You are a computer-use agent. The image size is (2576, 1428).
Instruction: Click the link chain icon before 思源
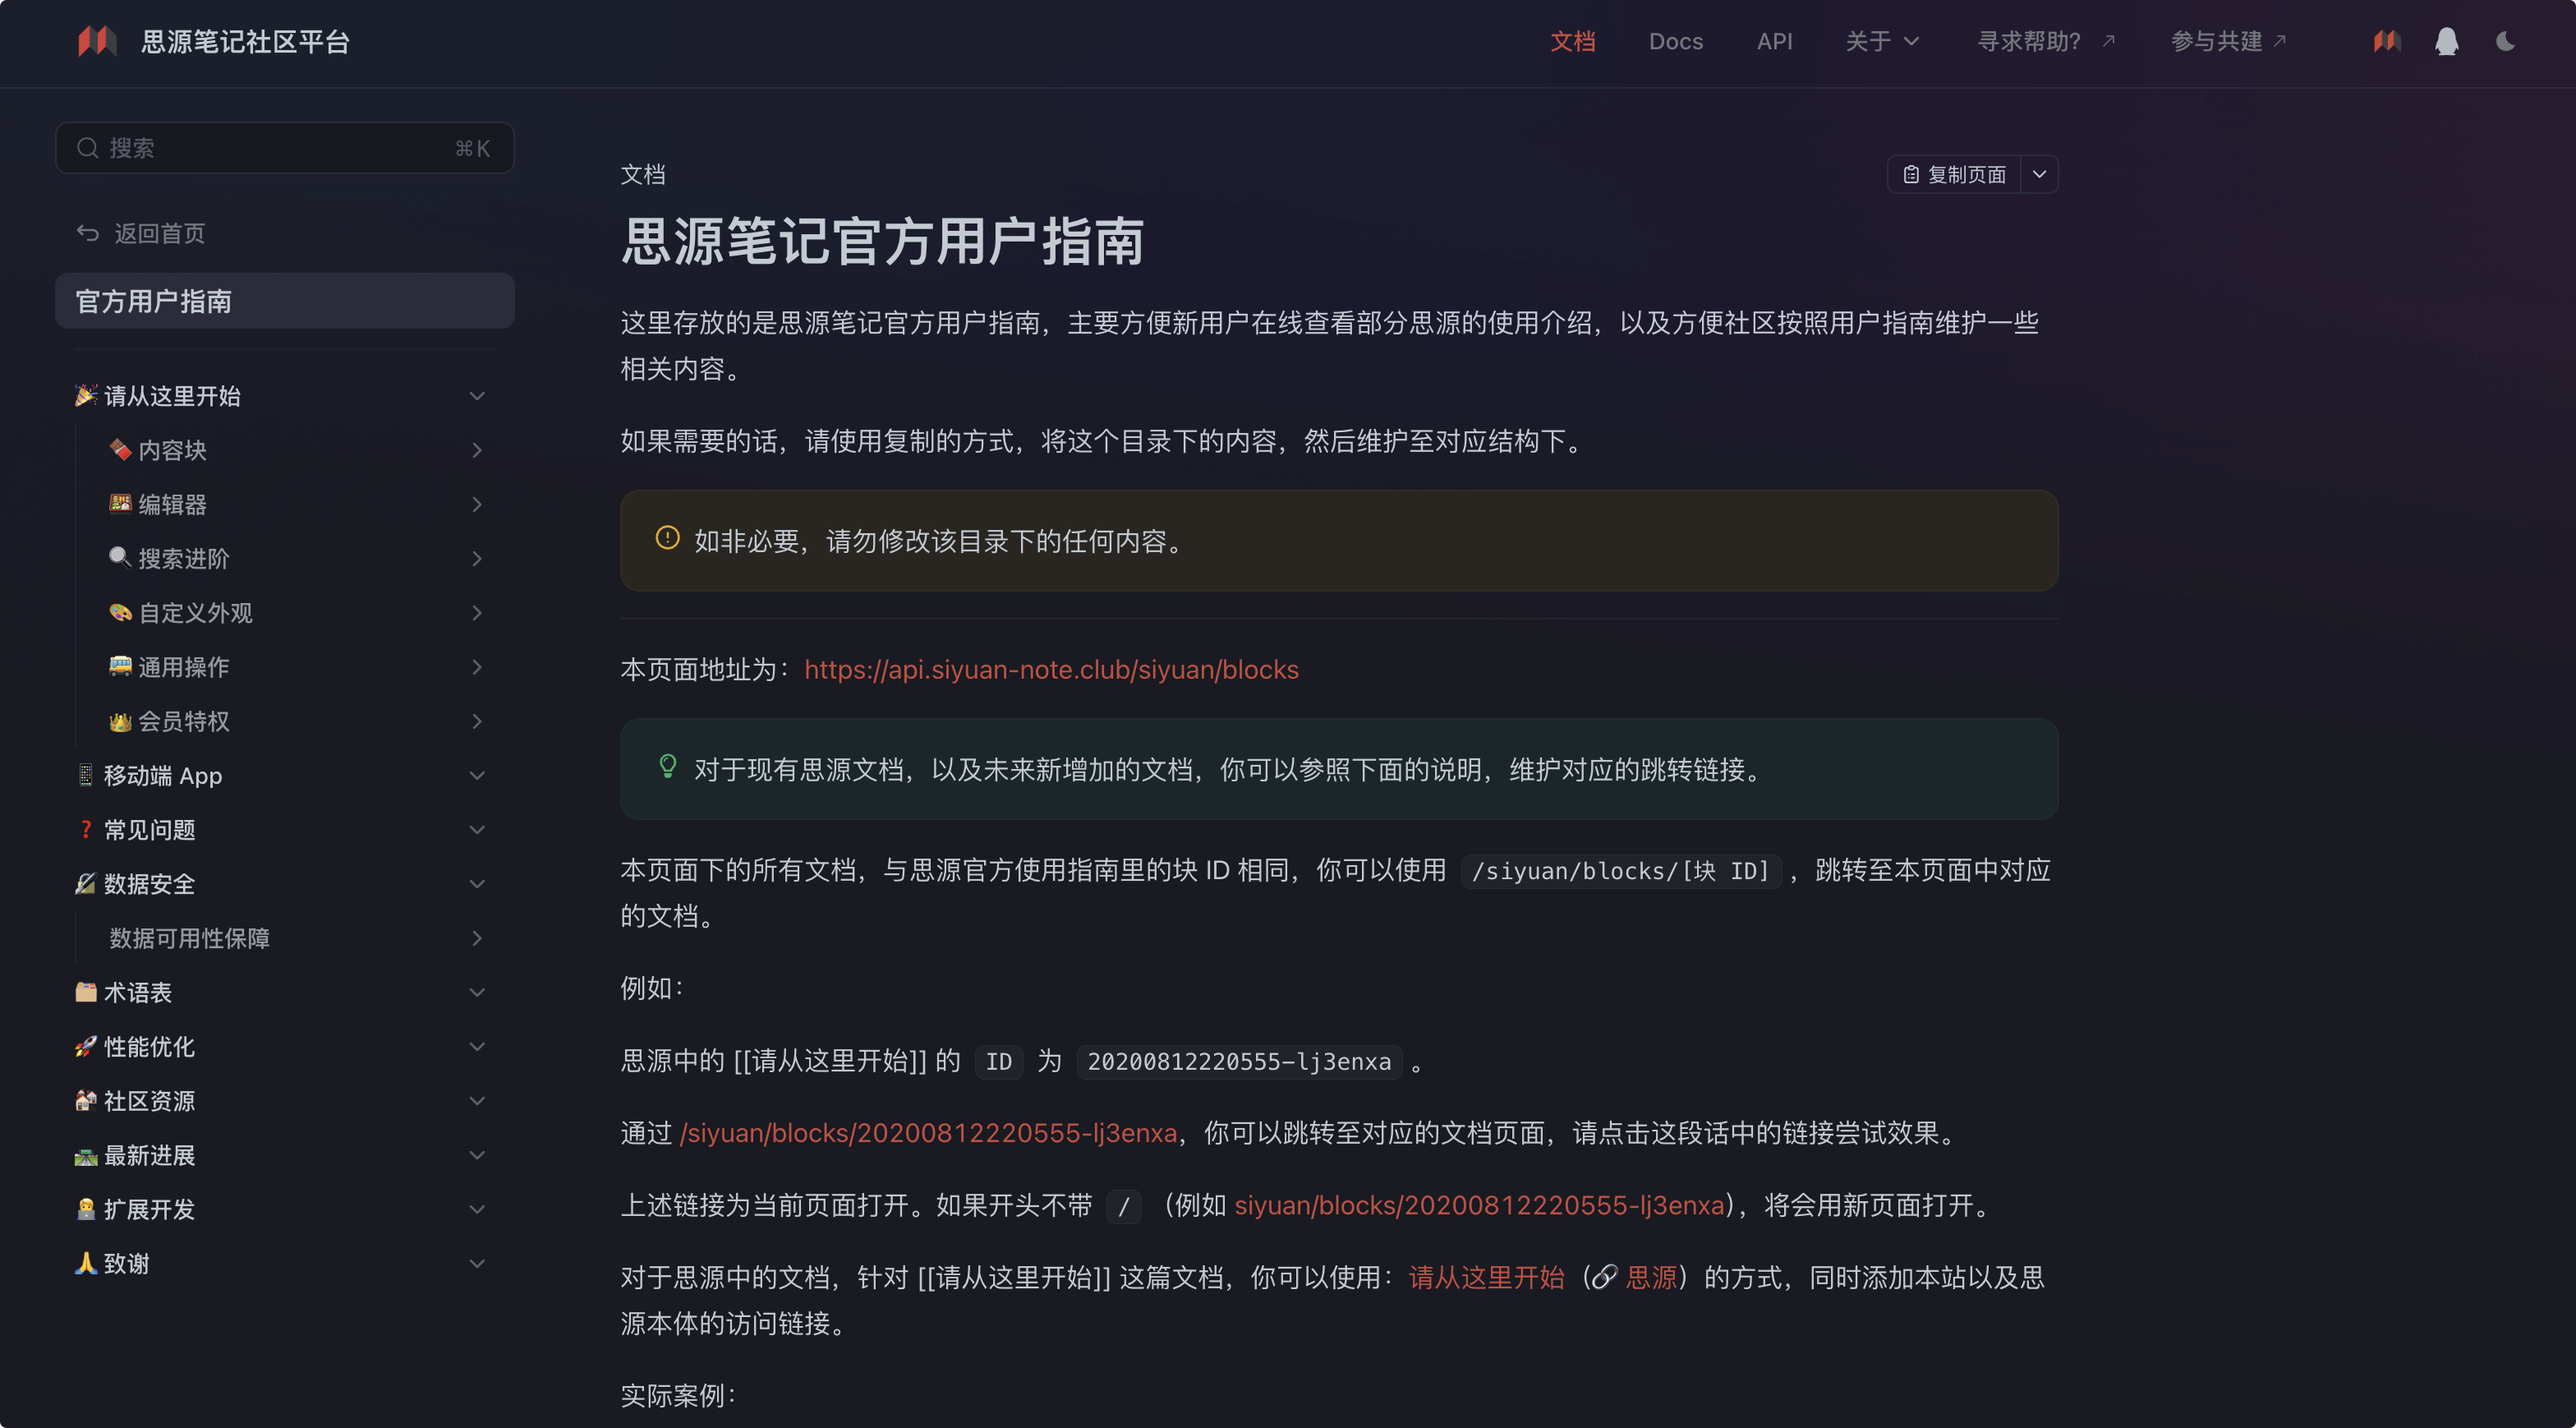tap(1604, 1277)
